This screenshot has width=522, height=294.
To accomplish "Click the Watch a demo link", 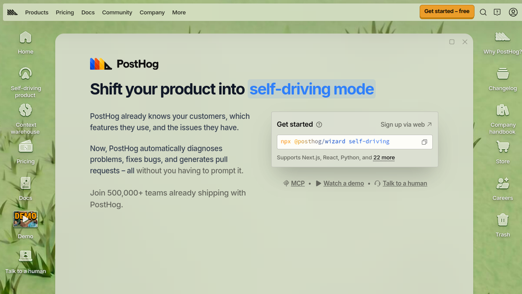I will (340, 183).
